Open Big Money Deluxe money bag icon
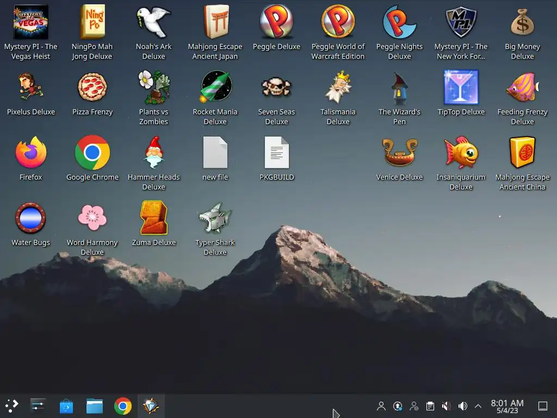557x418 pixels. pos(522,22)
